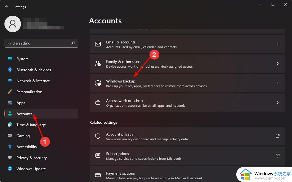Go to Accessibility settings
292x182 pixels.
point(41,147)
